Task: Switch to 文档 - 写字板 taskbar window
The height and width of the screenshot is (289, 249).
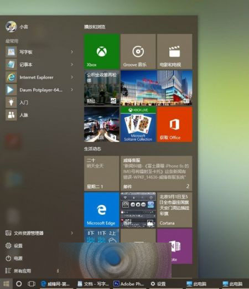Action: point(93,283)
